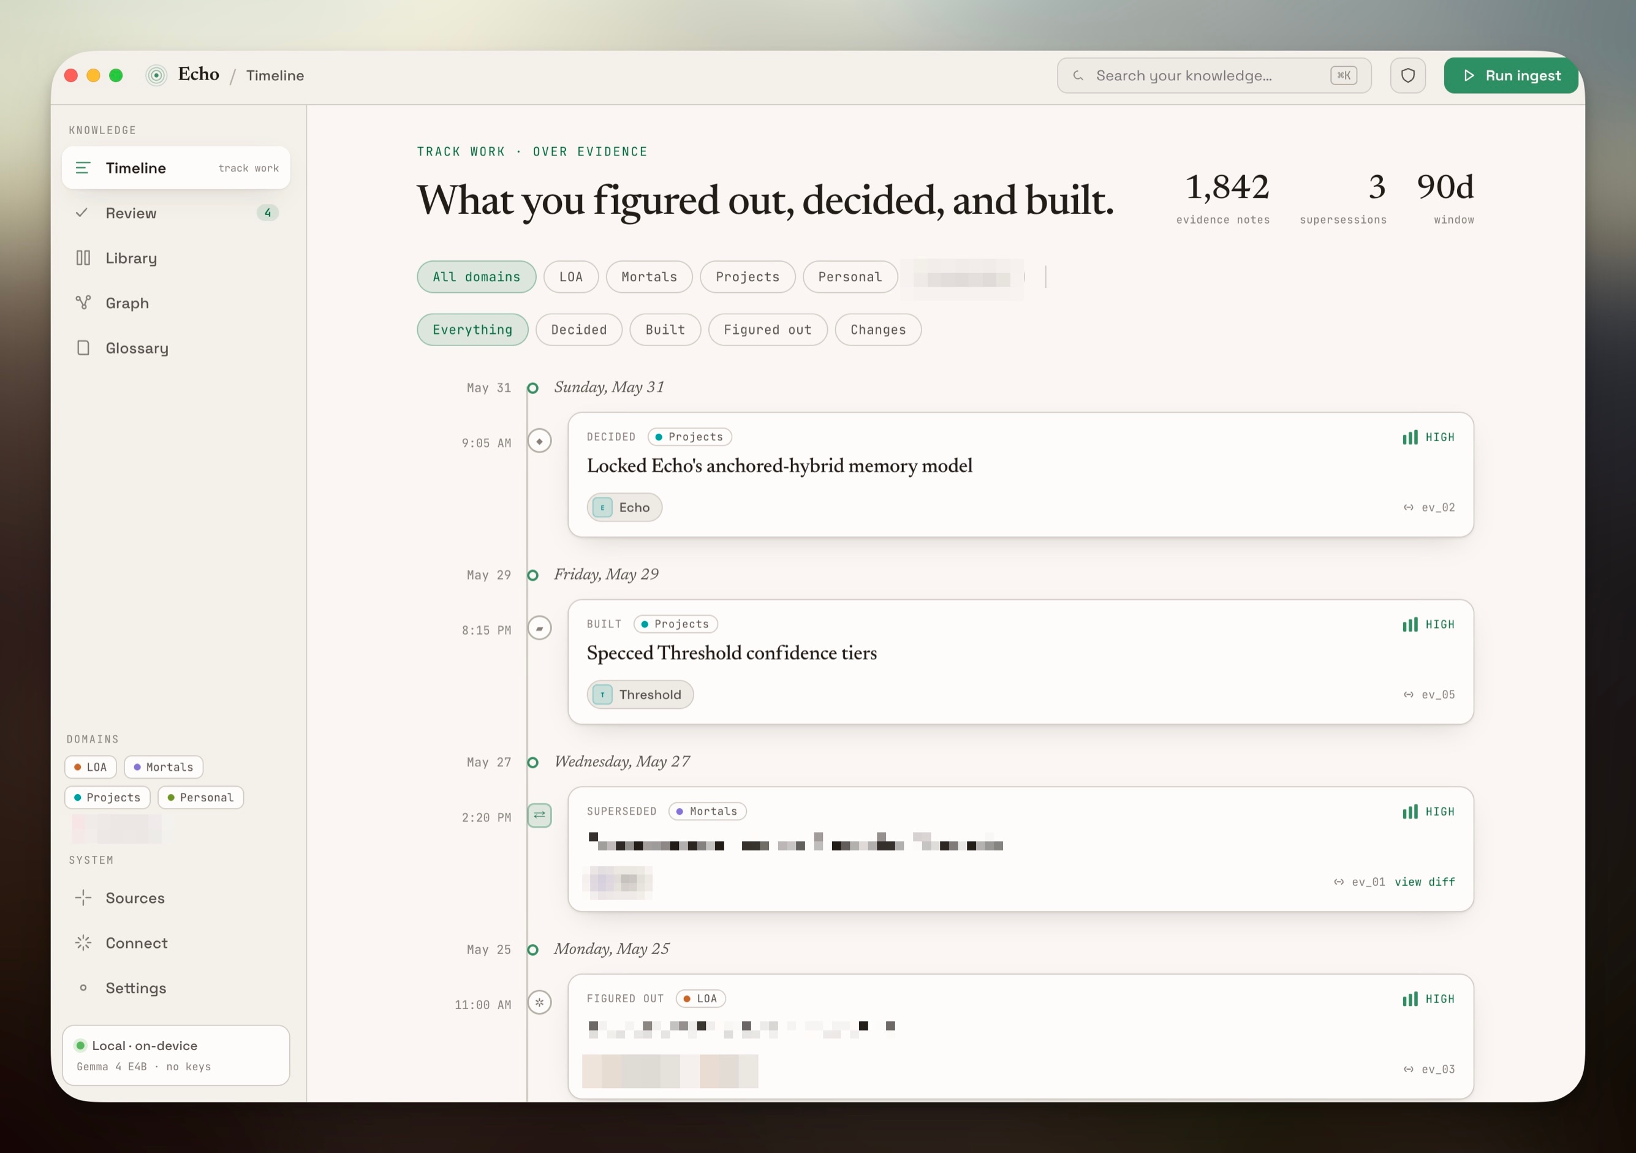This screenshot has height=1153, width=1636.
Task: Open Graph in the sidebar
Action: [176, 303]
